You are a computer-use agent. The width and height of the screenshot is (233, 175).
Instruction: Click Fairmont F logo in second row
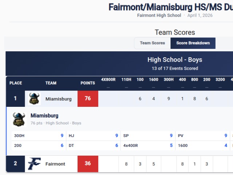pyautogui.click(x=35, y=164)
